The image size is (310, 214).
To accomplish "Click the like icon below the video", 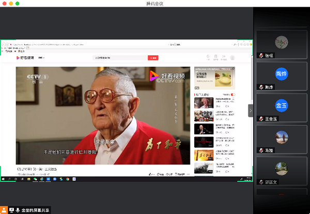I will (x=150, y=175).
